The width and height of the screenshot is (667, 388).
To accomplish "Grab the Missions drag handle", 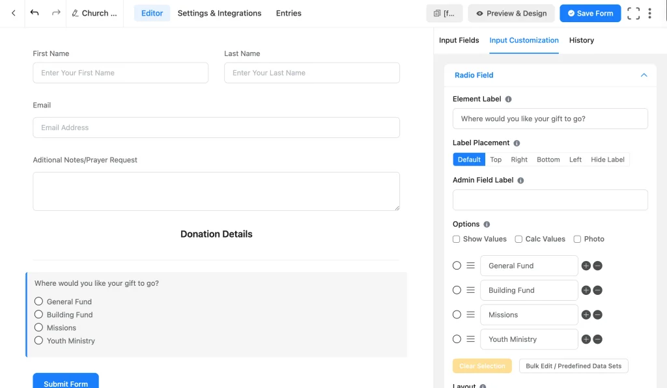I will point(470,314).
